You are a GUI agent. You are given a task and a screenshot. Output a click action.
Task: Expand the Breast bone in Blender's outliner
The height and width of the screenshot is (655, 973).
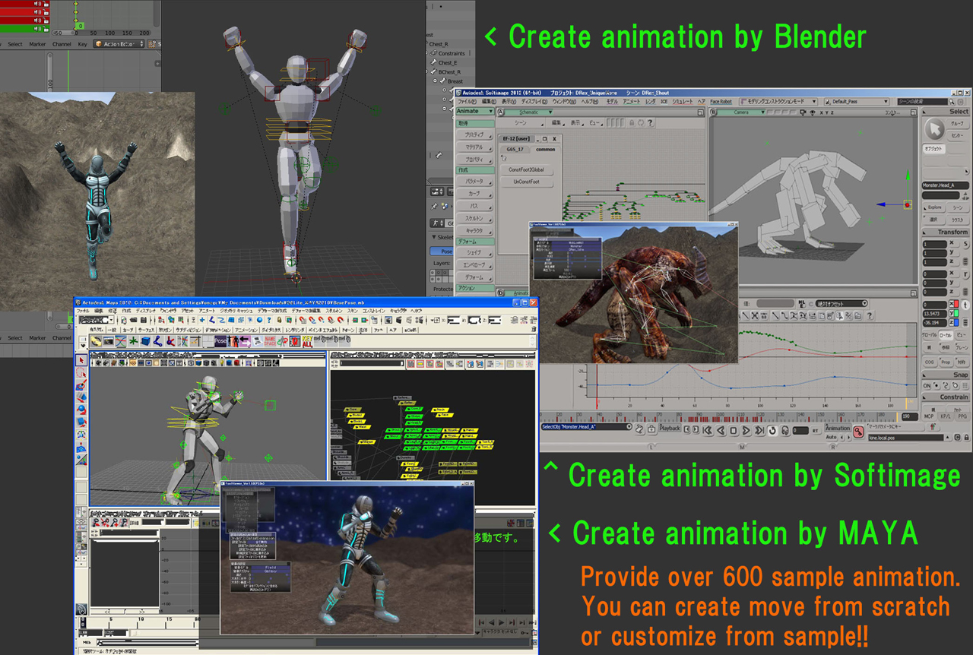436,81
